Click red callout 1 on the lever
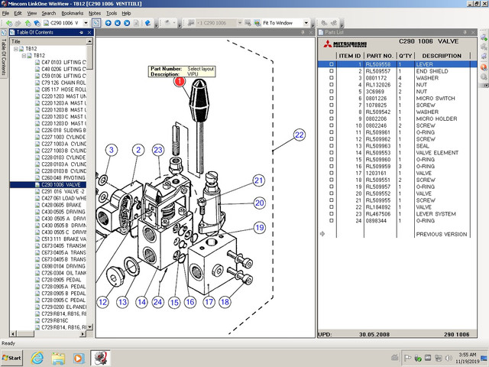This screenshot has height=367, width=489. coord(180,81)
